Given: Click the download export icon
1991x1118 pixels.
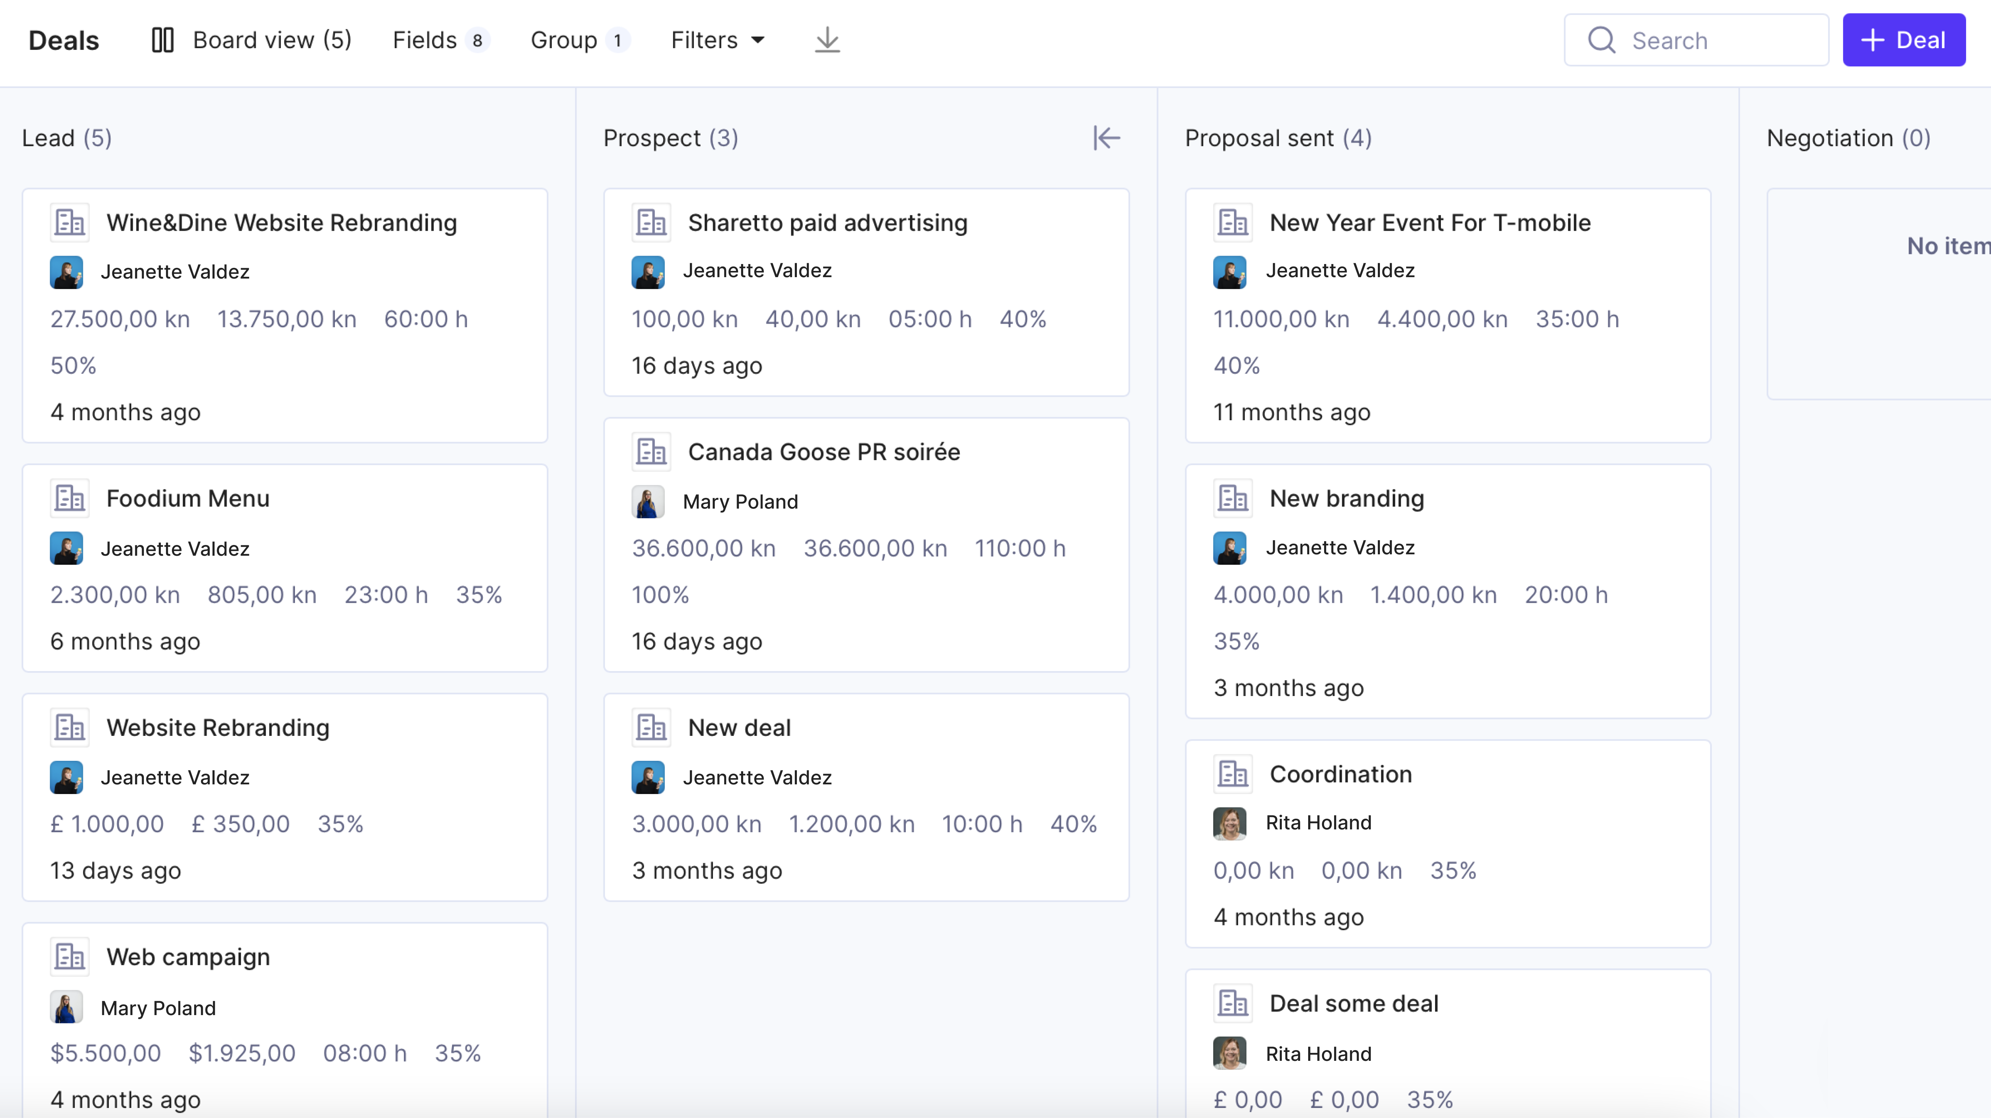Looking at the screenshot, I should pyautogui.click(x=827, y=40).
